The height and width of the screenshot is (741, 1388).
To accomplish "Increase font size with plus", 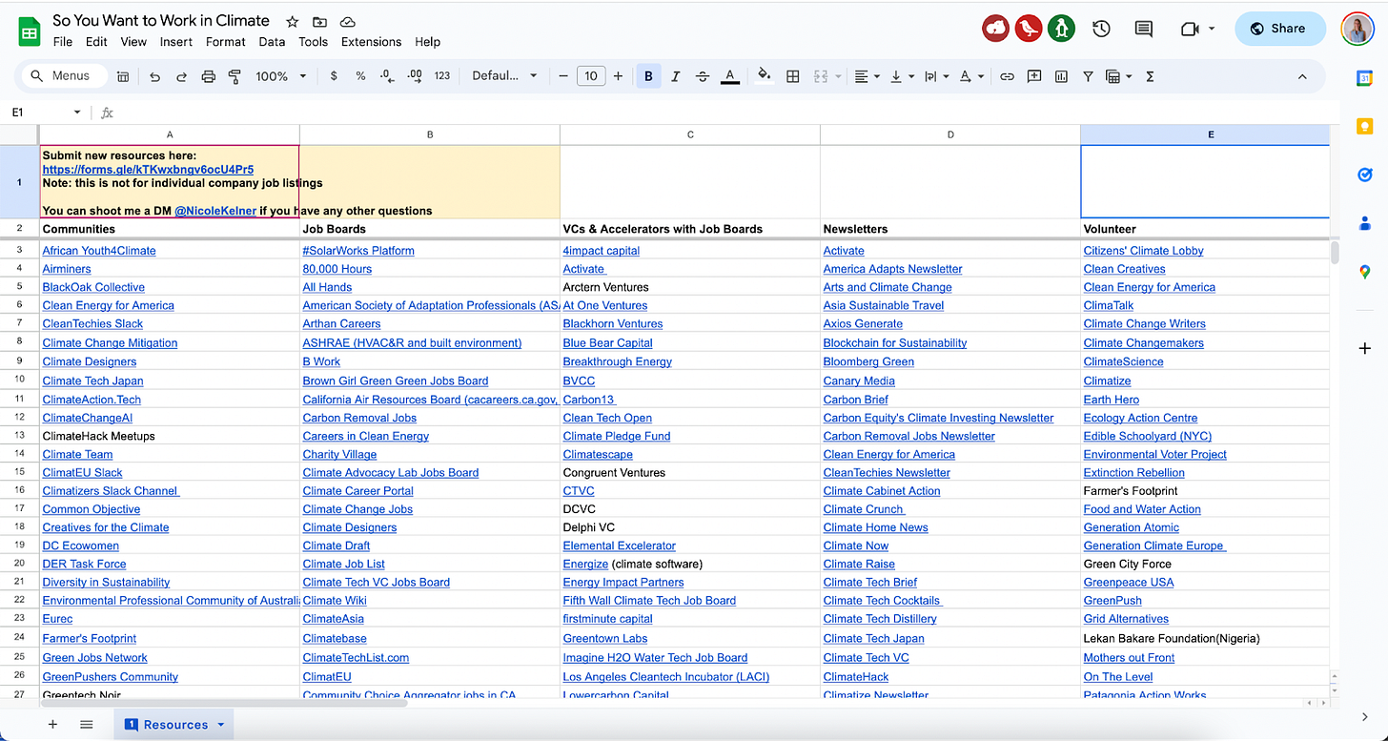I will [x=618, y=76].
